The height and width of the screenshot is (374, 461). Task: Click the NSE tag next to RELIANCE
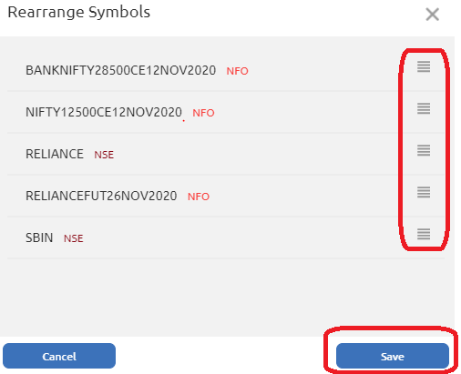click(x=104, y=155)
